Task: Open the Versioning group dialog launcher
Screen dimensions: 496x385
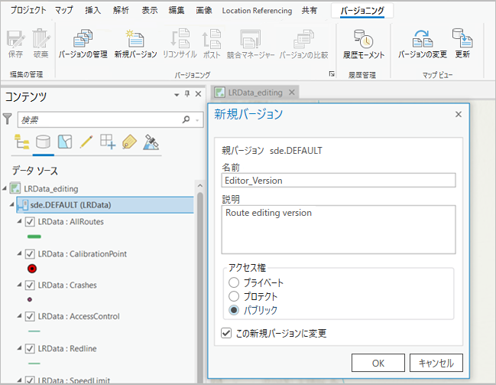Action: [x=332, y=74]
